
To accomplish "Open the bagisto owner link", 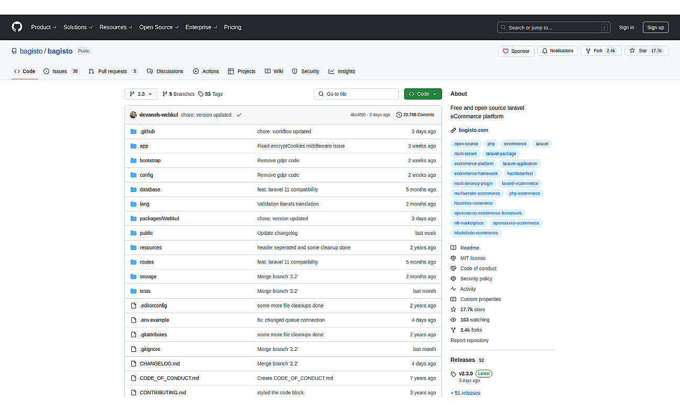I will coord(31,51).
